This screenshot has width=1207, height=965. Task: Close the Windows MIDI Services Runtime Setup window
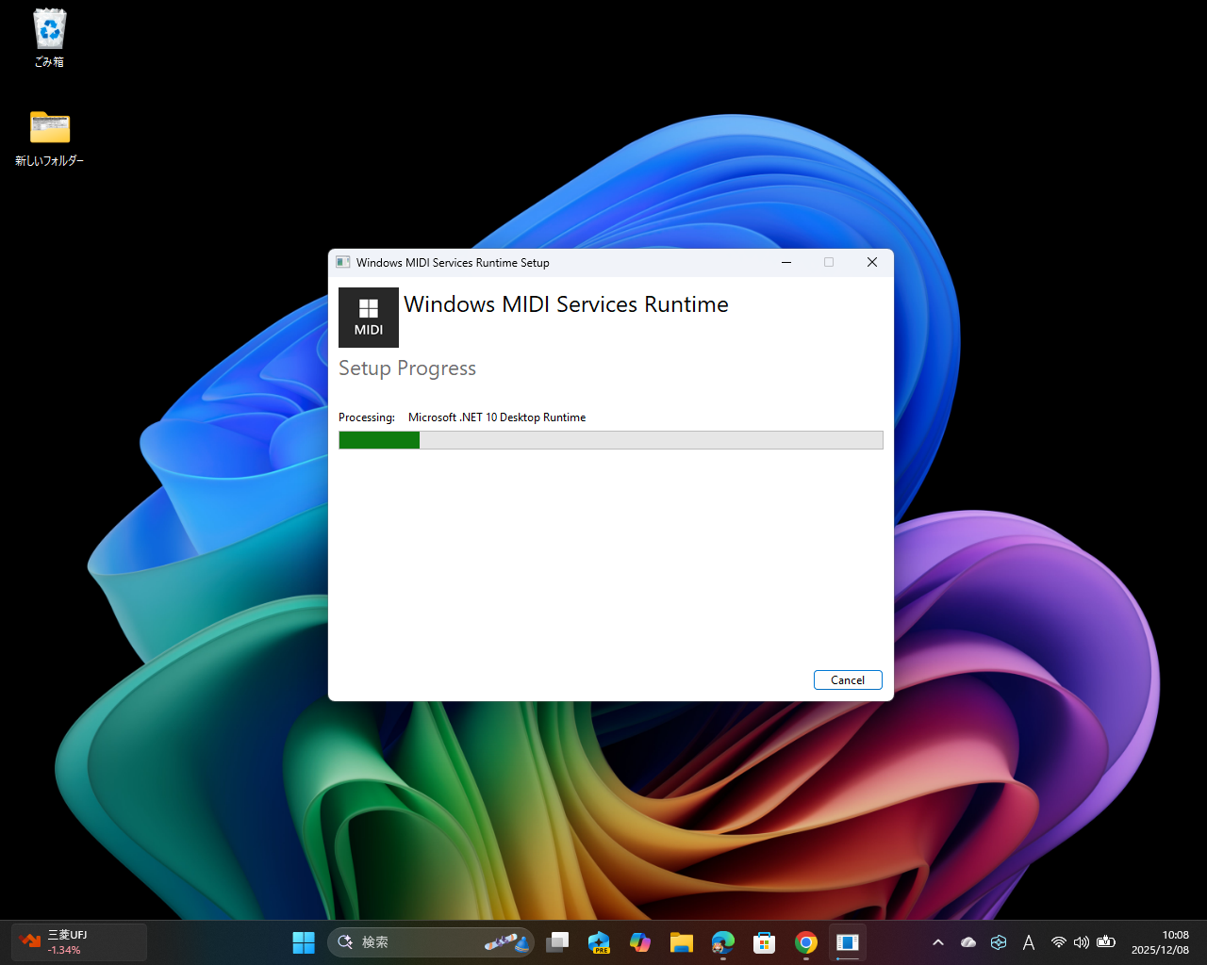coord(872,263)
